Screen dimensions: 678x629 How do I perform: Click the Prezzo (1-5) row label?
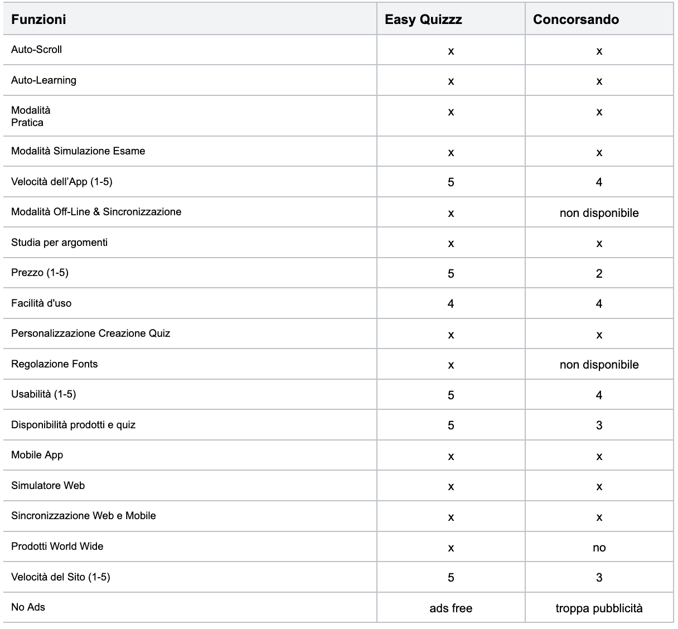[40, 273]
